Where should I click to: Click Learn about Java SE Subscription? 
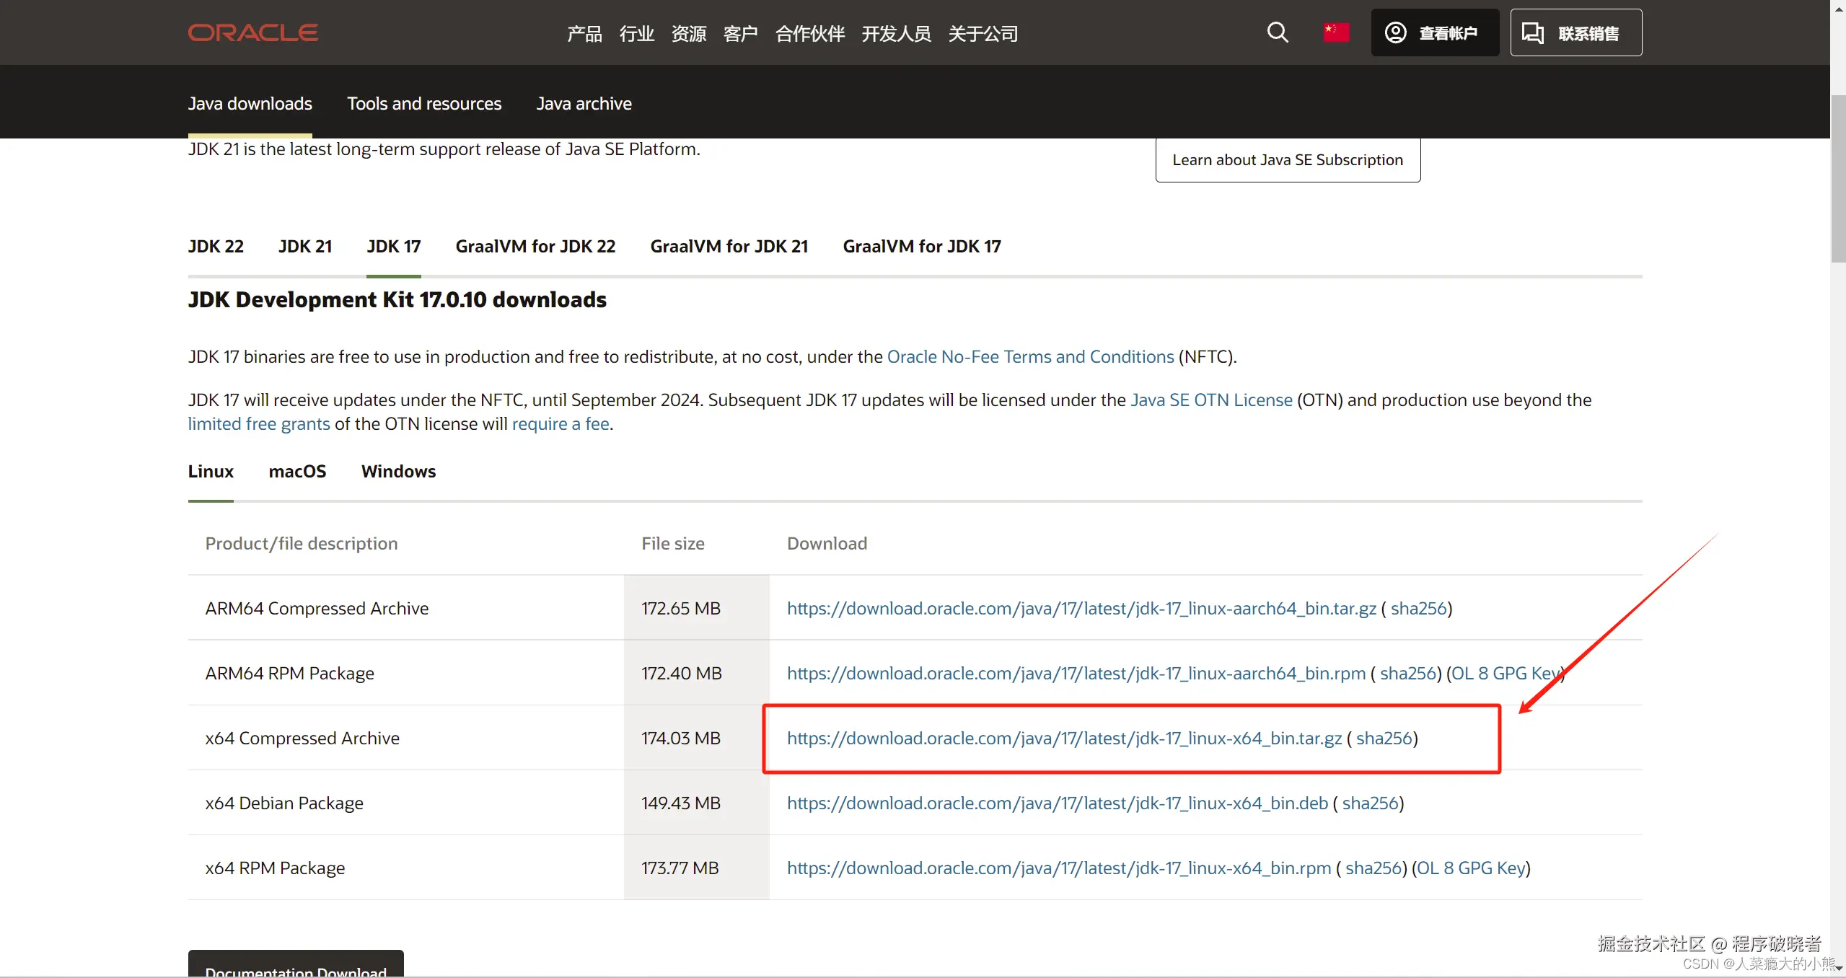(x=1287, y=160)
